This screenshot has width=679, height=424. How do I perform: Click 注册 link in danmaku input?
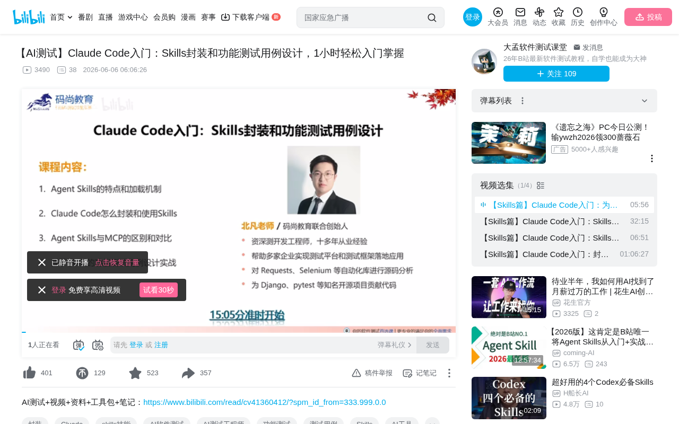(161, 345)
